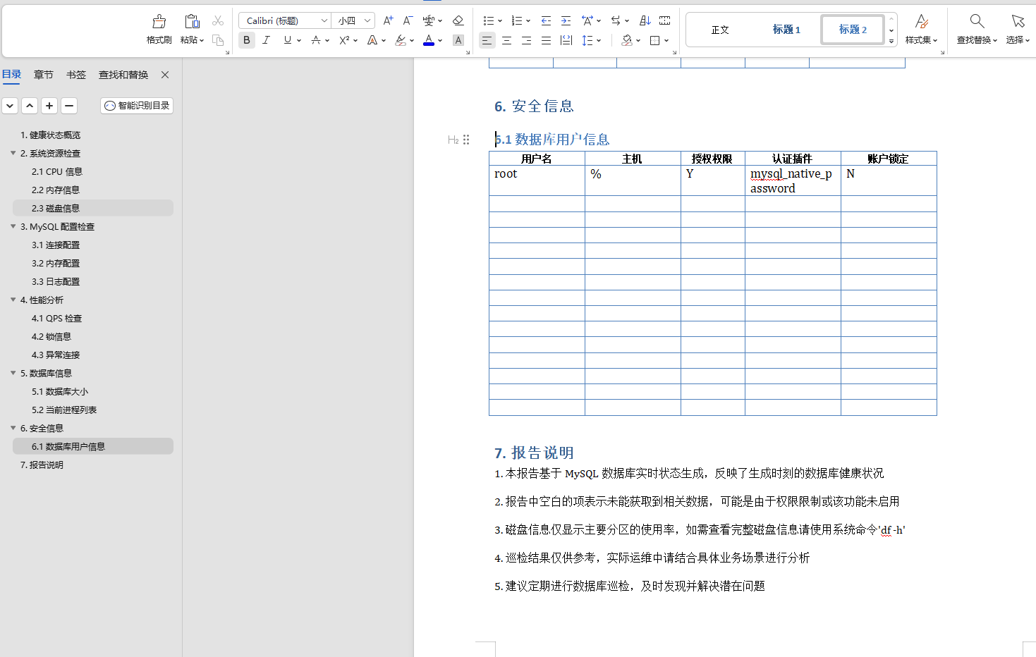The image size is (1036, 657).
Task: Click the numbered list icon
Action: (x=517, y=20)
